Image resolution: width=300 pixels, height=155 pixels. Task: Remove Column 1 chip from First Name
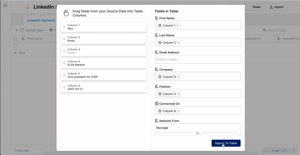[x=178, y=26]
